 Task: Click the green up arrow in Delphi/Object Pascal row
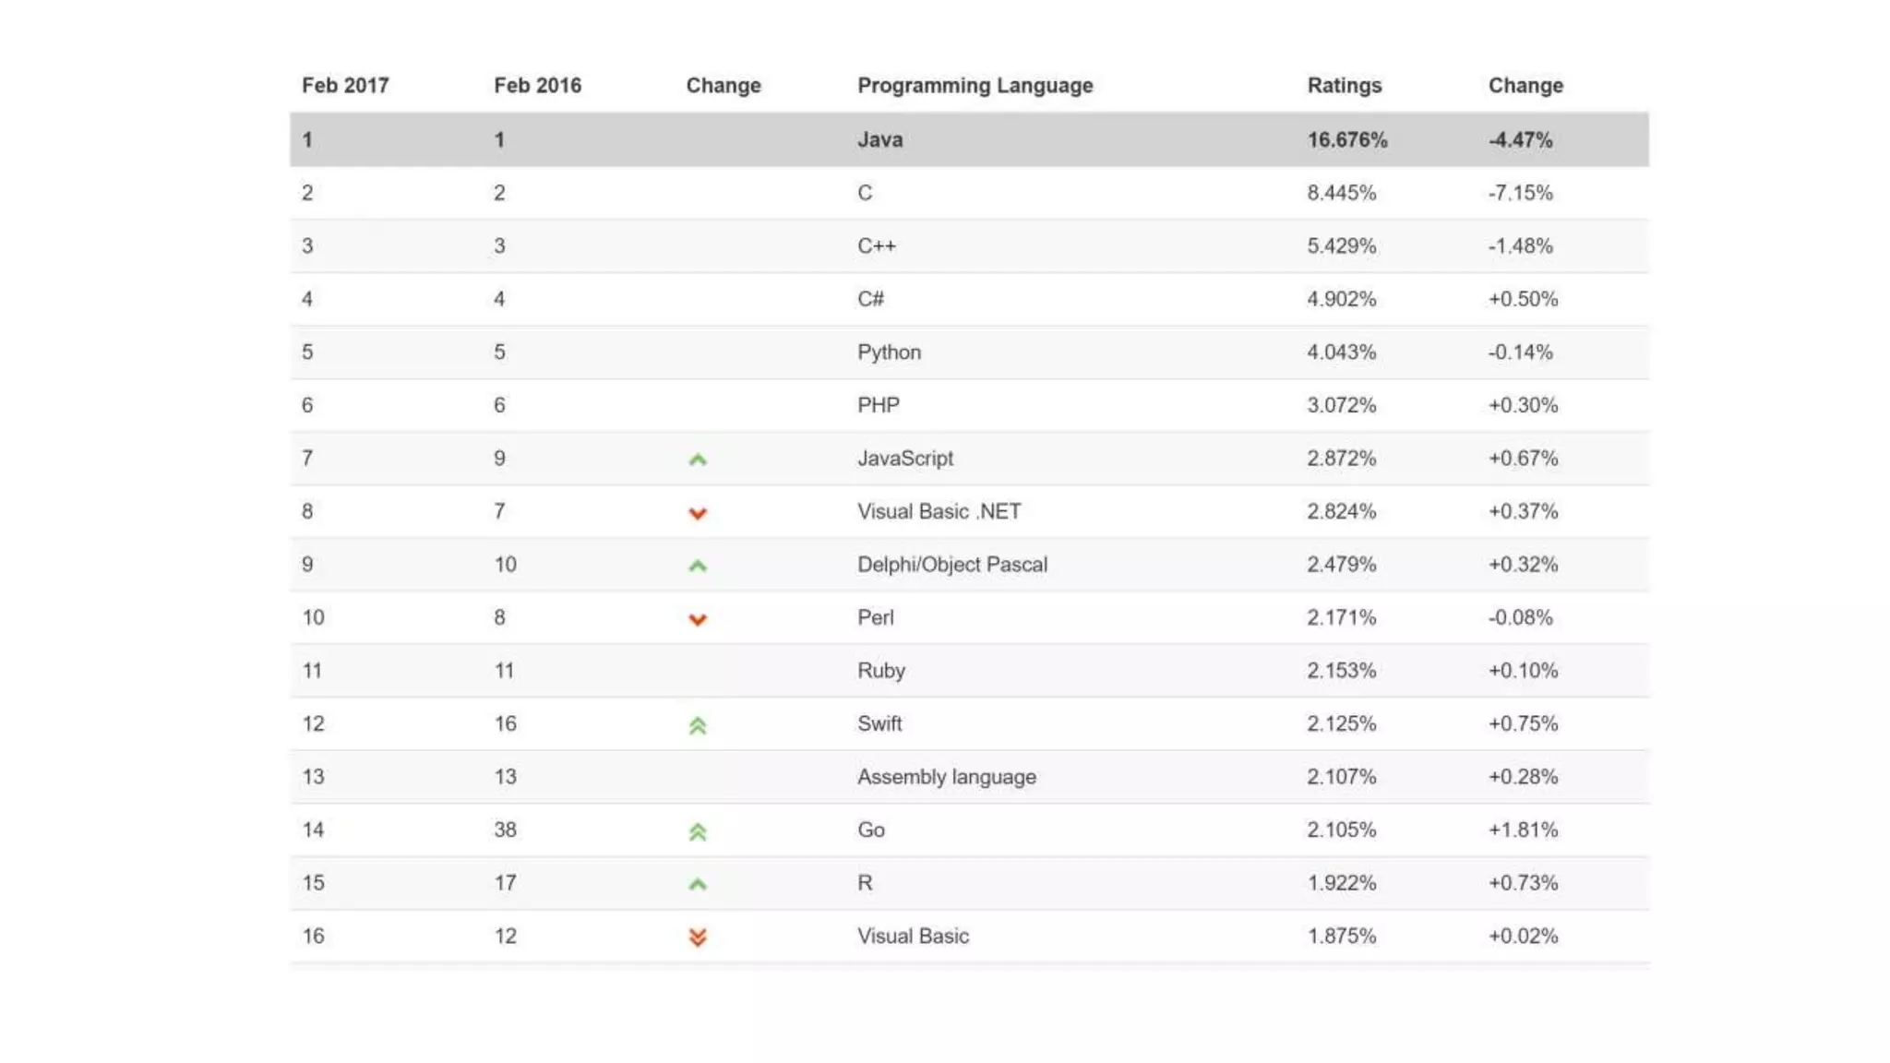coord(698,566)
